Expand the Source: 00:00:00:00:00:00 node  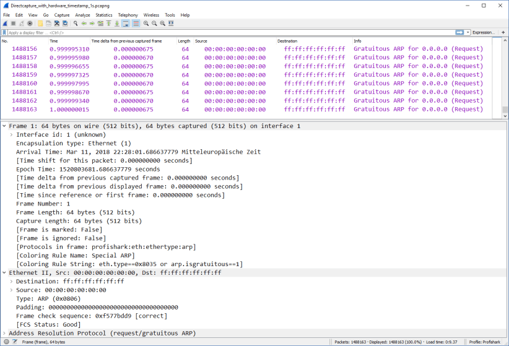pos(11,290)
